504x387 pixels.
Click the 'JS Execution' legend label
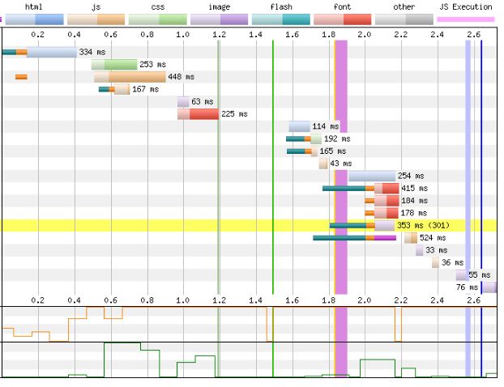466,6
